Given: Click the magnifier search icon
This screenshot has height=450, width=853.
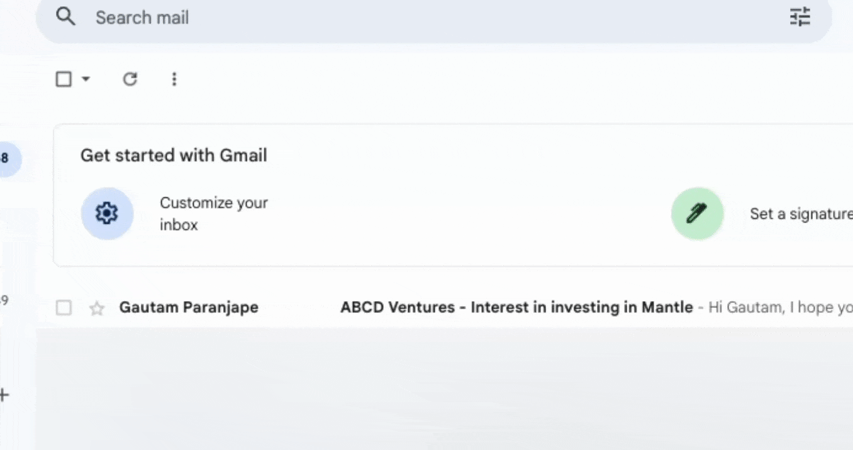Looking at the screenshot, I should (x=65, y=17).
